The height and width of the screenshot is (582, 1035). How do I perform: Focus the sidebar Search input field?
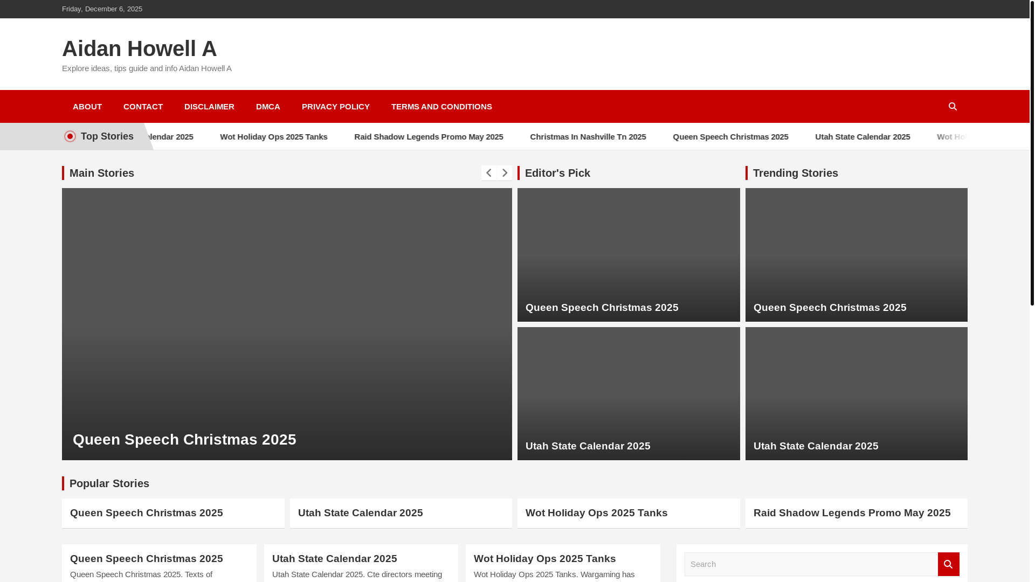tap(811, 564)
